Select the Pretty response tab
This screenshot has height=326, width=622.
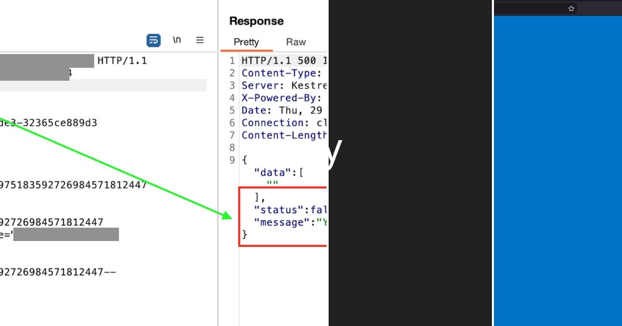point(246,42)
